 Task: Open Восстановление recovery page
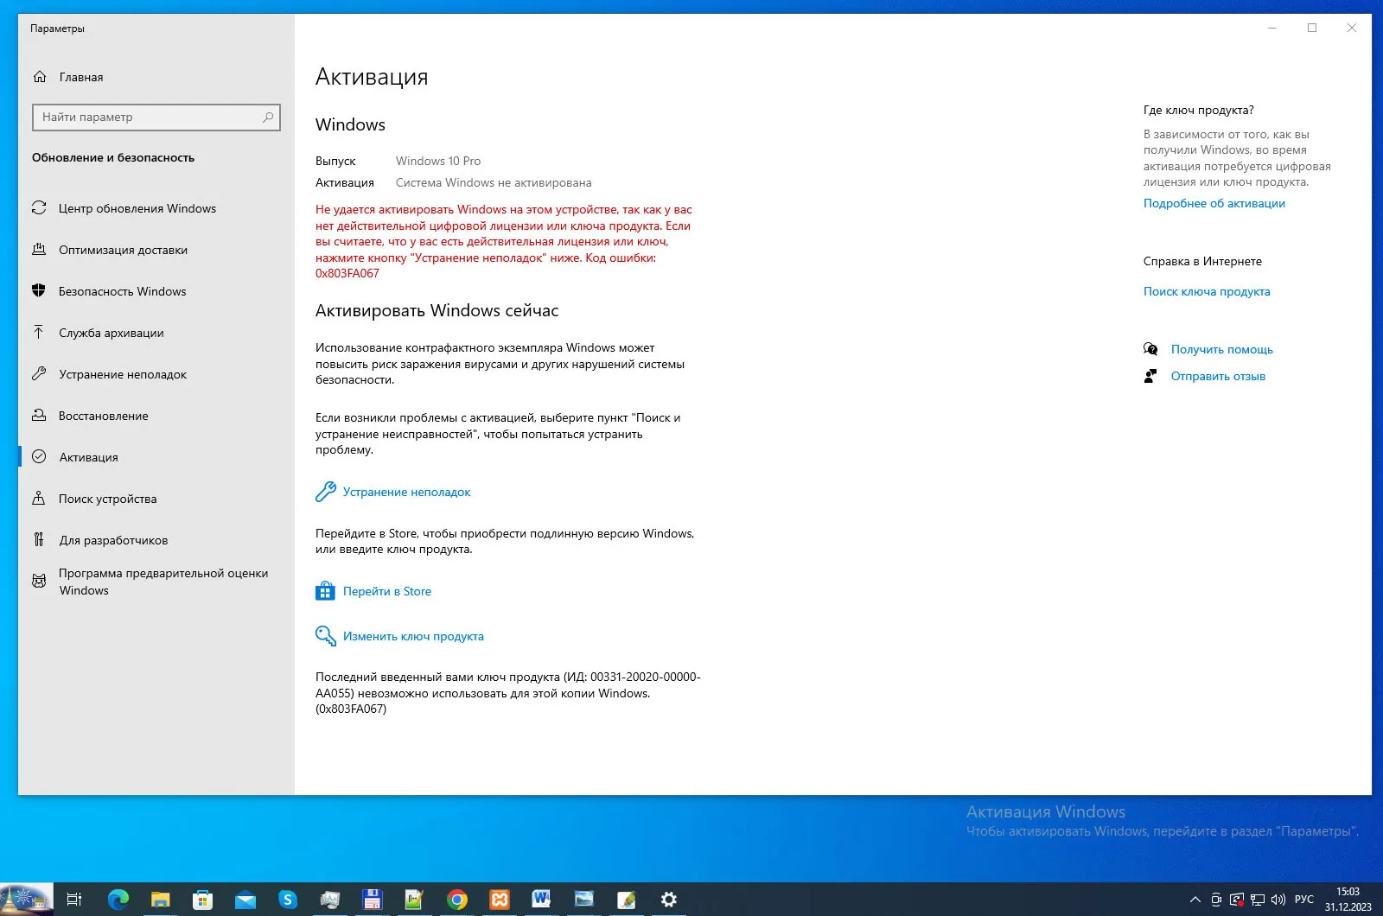tap(103, 416)
